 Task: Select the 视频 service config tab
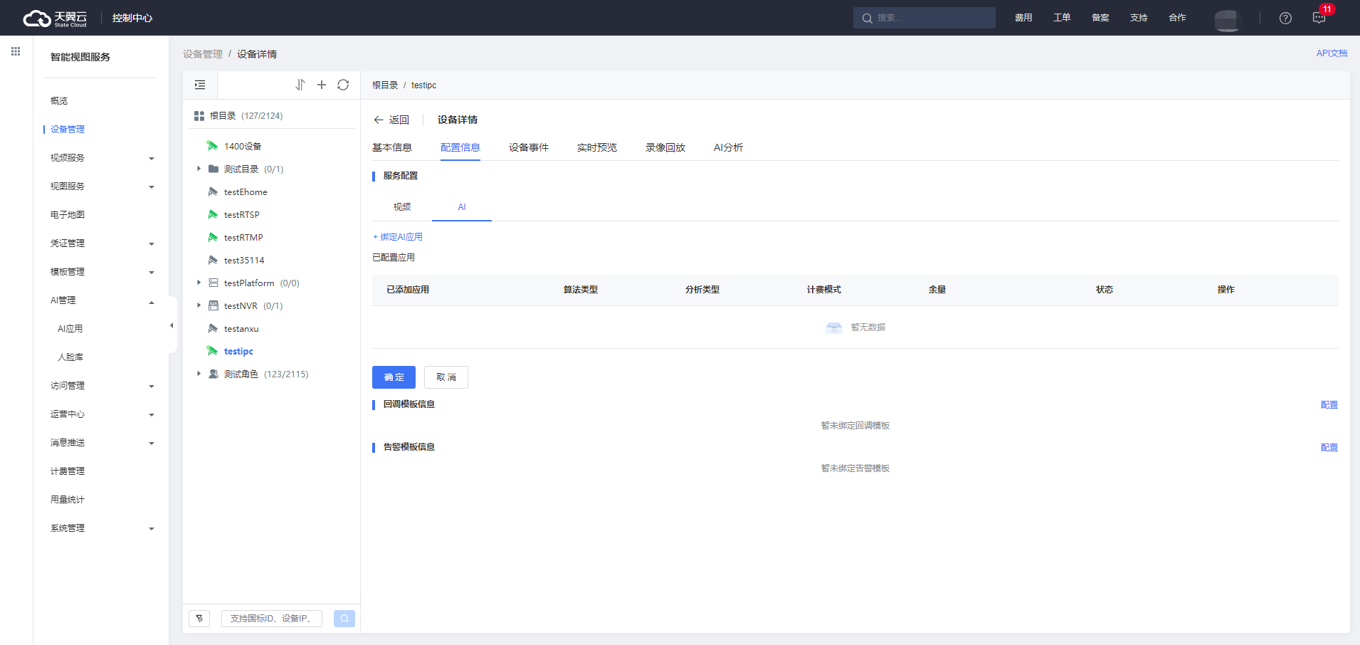coord(402,207)
